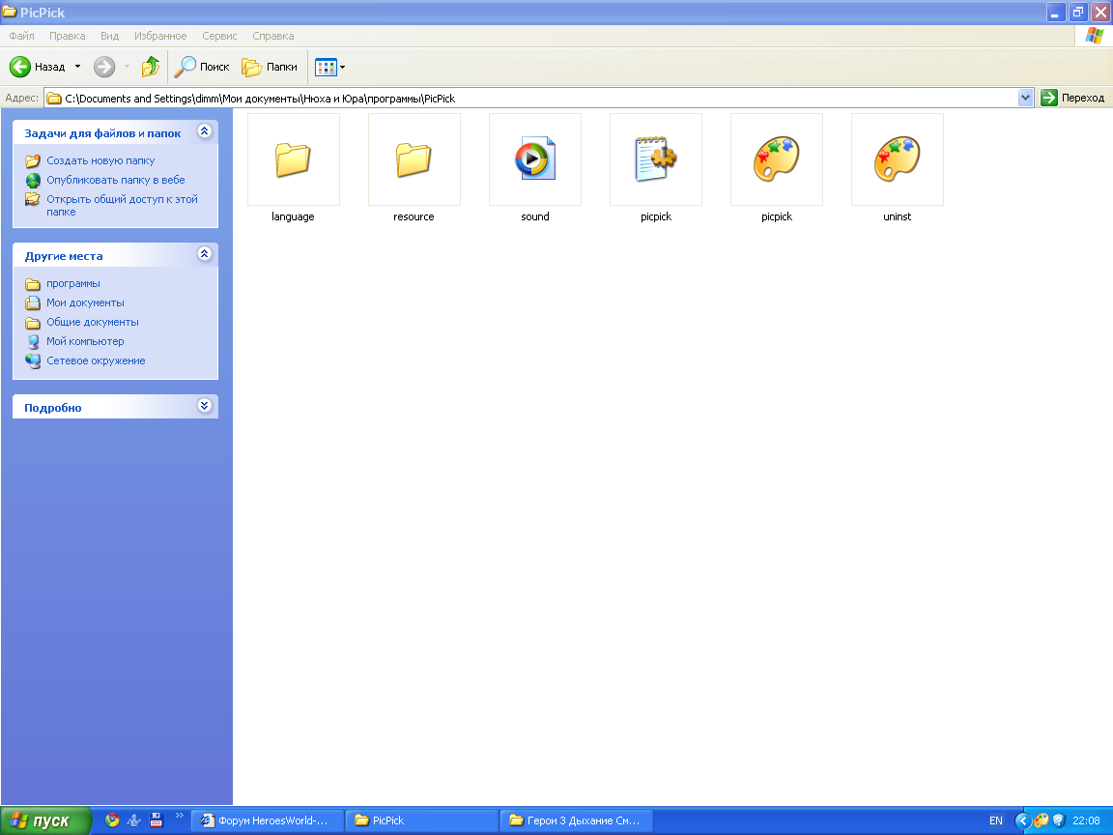Select the resource folder icon
1113x835 pixels.
pyautogui.click(x=414, y=159)
